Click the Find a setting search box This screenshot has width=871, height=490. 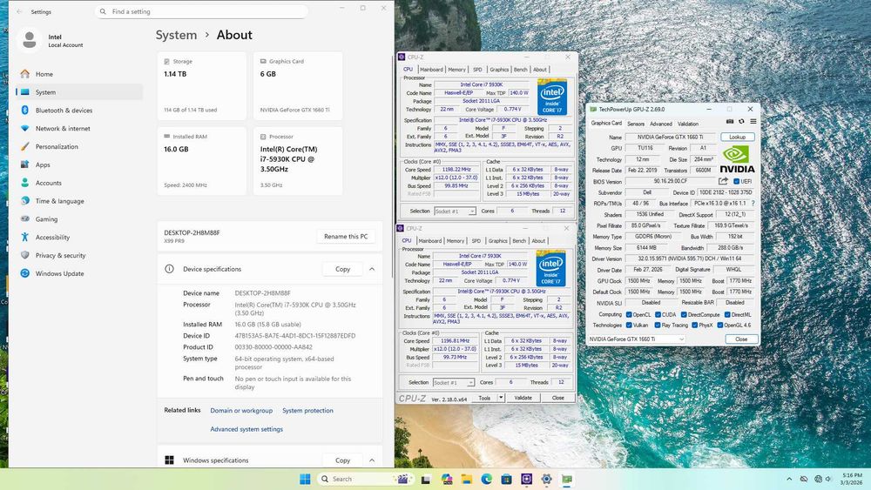[202, 11]
